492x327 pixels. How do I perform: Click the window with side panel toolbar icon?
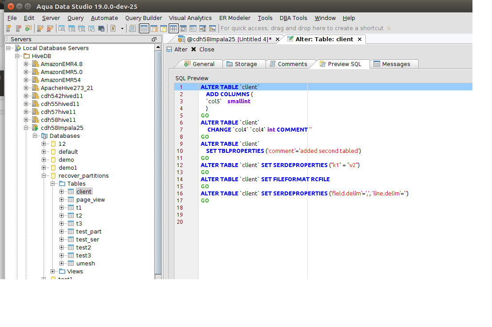click(x=154, y=28)
